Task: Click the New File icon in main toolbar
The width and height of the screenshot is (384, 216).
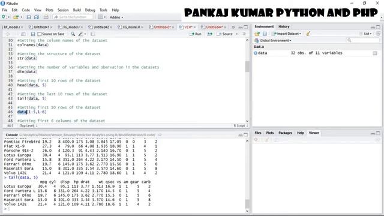Action: pyautogui.click(x=4, y=17)
